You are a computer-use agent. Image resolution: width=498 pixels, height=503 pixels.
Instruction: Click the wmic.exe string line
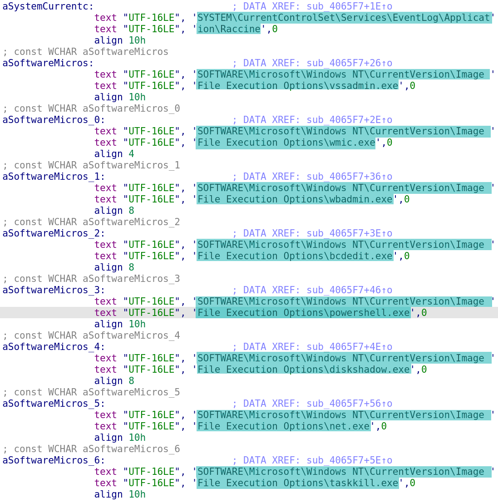(286, 143)
